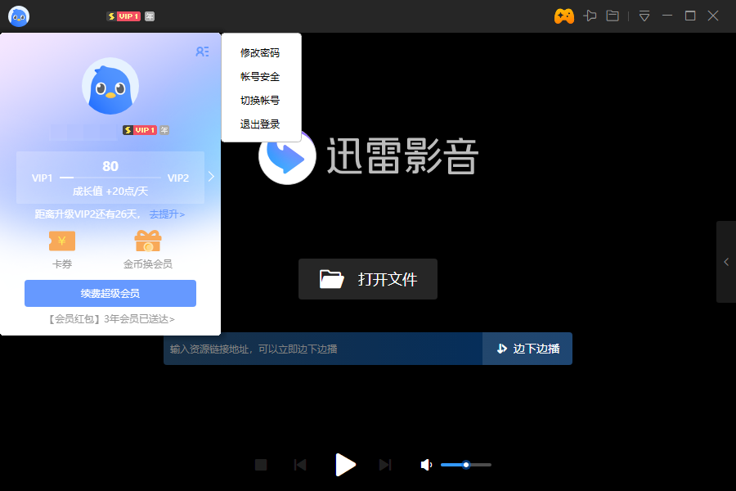Click the stop playback button
Image resolution: width=736 pixels, height=491 pixels.
pyautogui.click(x=261, y=465)
